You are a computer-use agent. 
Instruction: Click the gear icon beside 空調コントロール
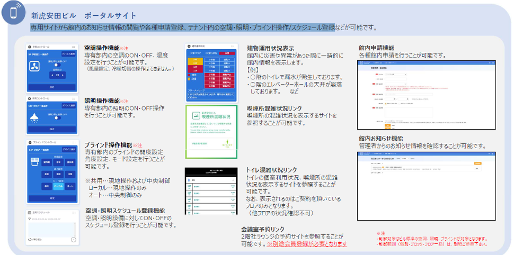tap(30, 47)
